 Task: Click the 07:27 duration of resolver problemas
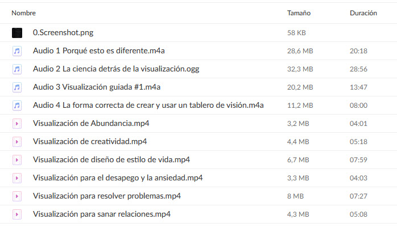pos(358,196)
